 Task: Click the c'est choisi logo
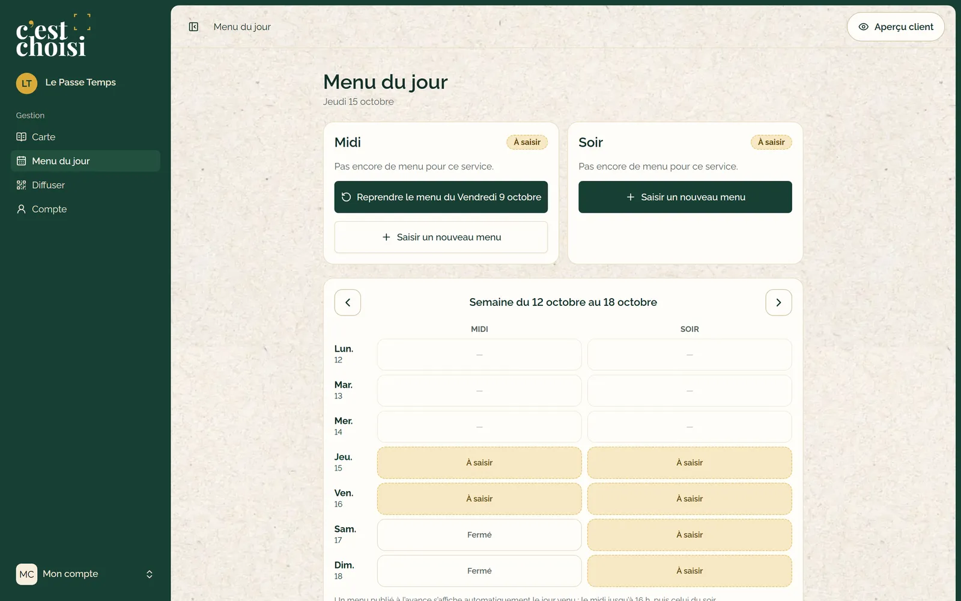click(53, 35)
